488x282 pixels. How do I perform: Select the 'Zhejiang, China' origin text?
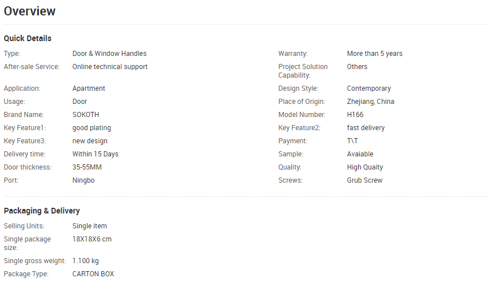click(370, 102)
